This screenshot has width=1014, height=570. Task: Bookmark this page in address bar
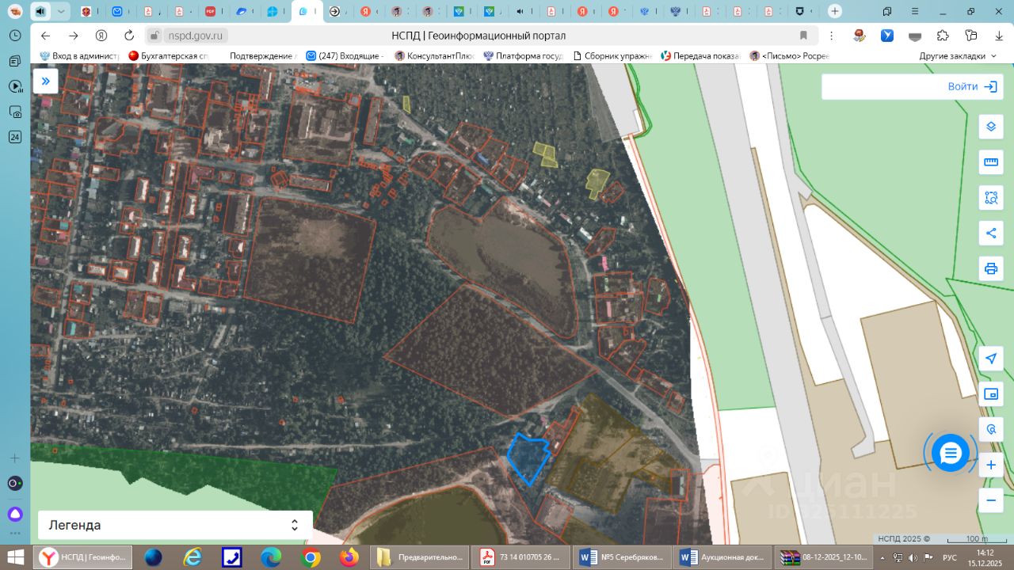(x=803, y=36)
